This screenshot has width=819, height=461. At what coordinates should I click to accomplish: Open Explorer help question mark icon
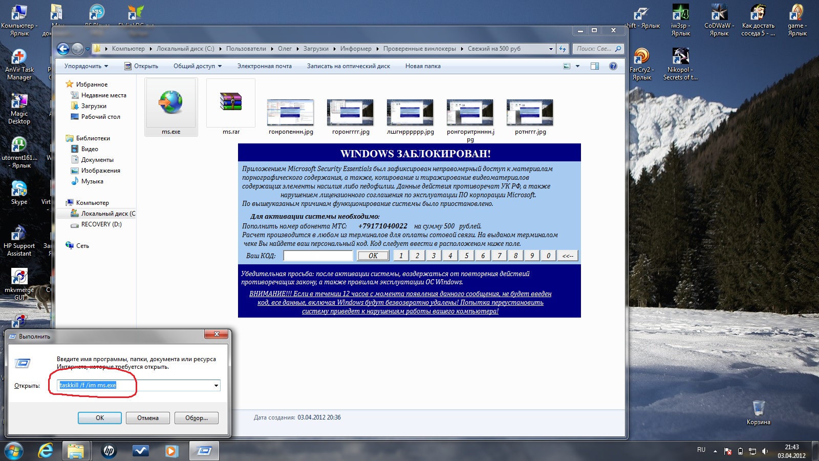[x=613, y=66]
